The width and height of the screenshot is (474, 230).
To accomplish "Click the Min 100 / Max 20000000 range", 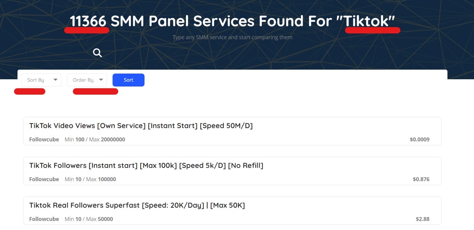I will (95, 139).
